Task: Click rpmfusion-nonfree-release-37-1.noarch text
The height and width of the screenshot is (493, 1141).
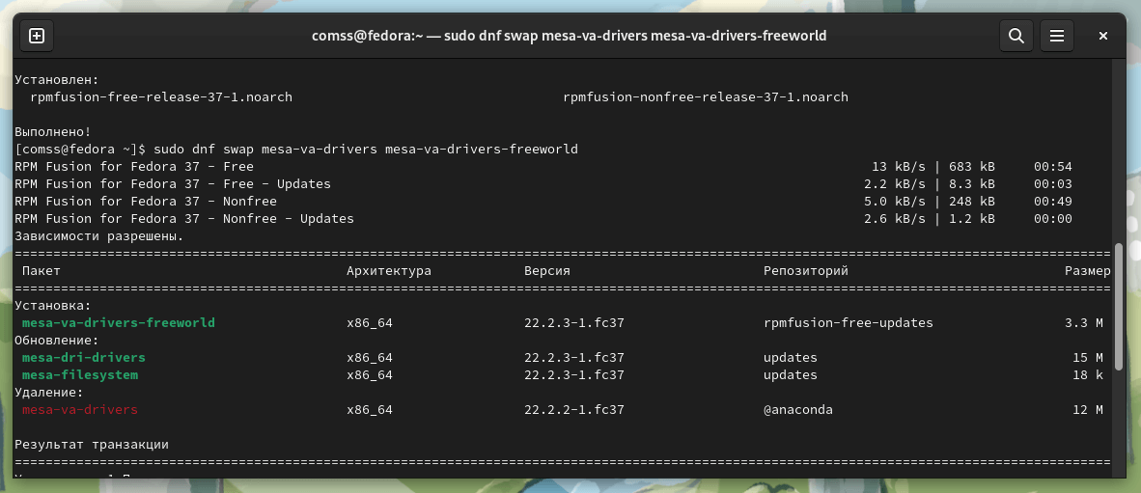Action: (x=706, y=96)
